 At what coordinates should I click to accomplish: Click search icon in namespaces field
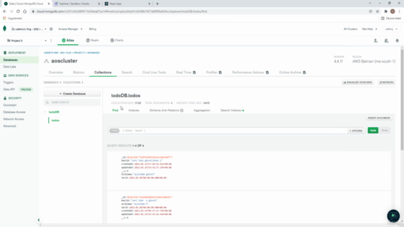(x=47, y=102)
